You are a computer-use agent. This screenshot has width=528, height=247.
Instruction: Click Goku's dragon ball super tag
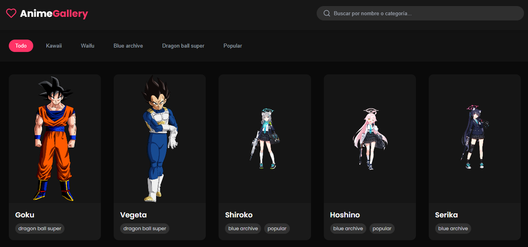pos(40,228)
